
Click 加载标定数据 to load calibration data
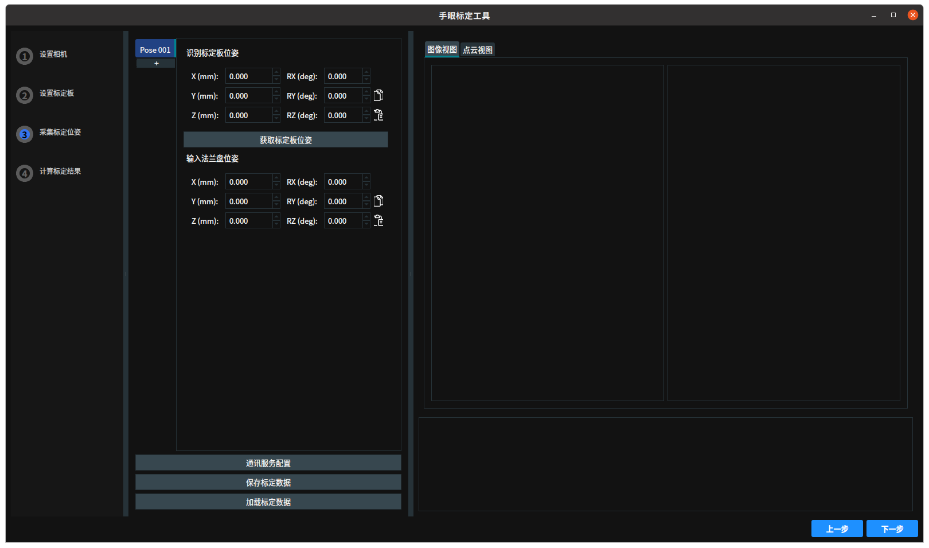point(268,502)
